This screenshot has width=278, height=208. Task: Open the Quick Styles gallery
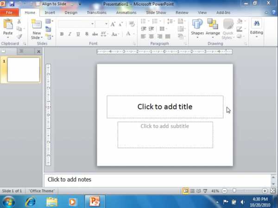pyautogui.click(x=228, y=29)
